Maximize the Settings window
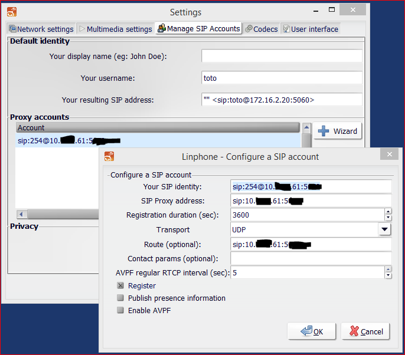 [332, 10]
